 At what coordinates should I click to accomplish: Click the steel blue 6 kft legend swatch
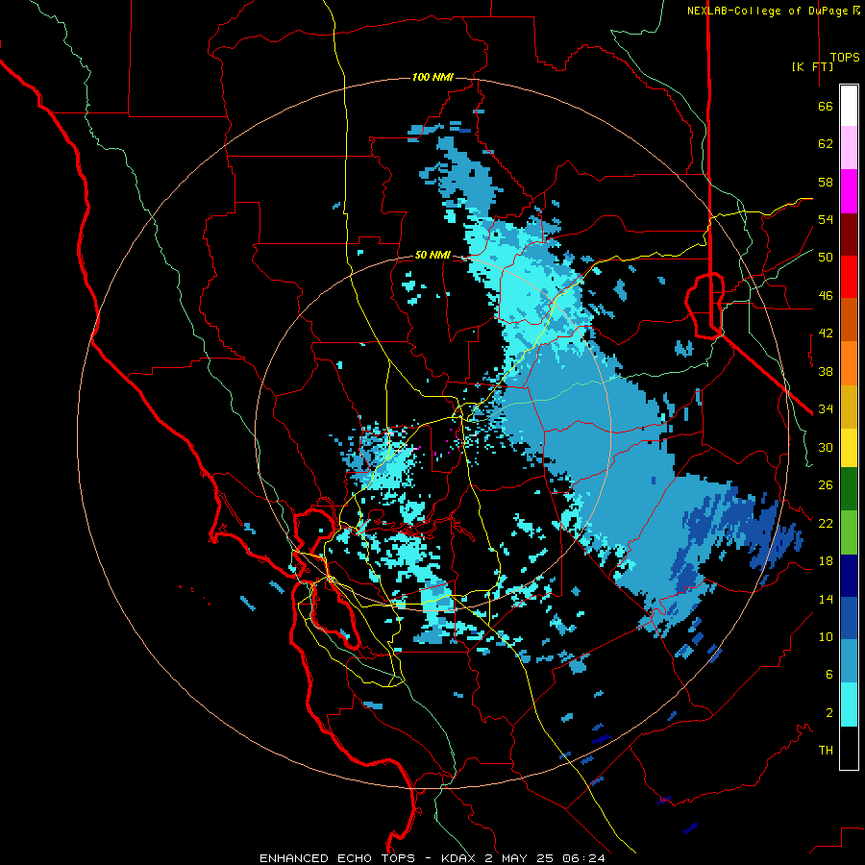coord(849,661)
